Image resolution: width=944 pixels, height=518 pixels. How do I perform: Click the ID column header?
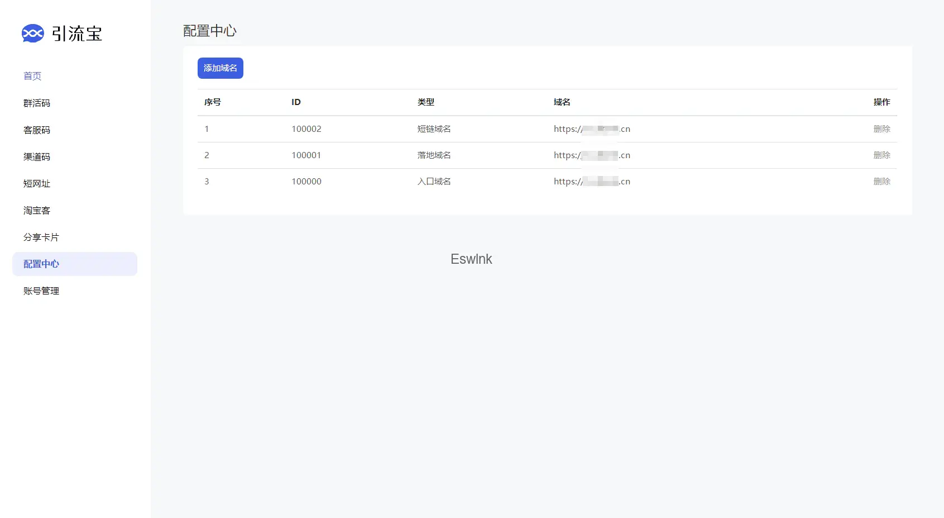tap(296, 102)
